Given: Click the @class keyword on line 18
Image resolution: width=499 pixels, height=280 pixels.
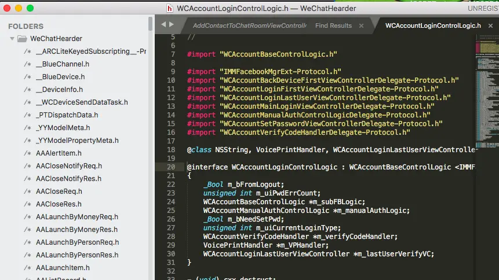Looking at the screenshot, I should pos(199,150).
